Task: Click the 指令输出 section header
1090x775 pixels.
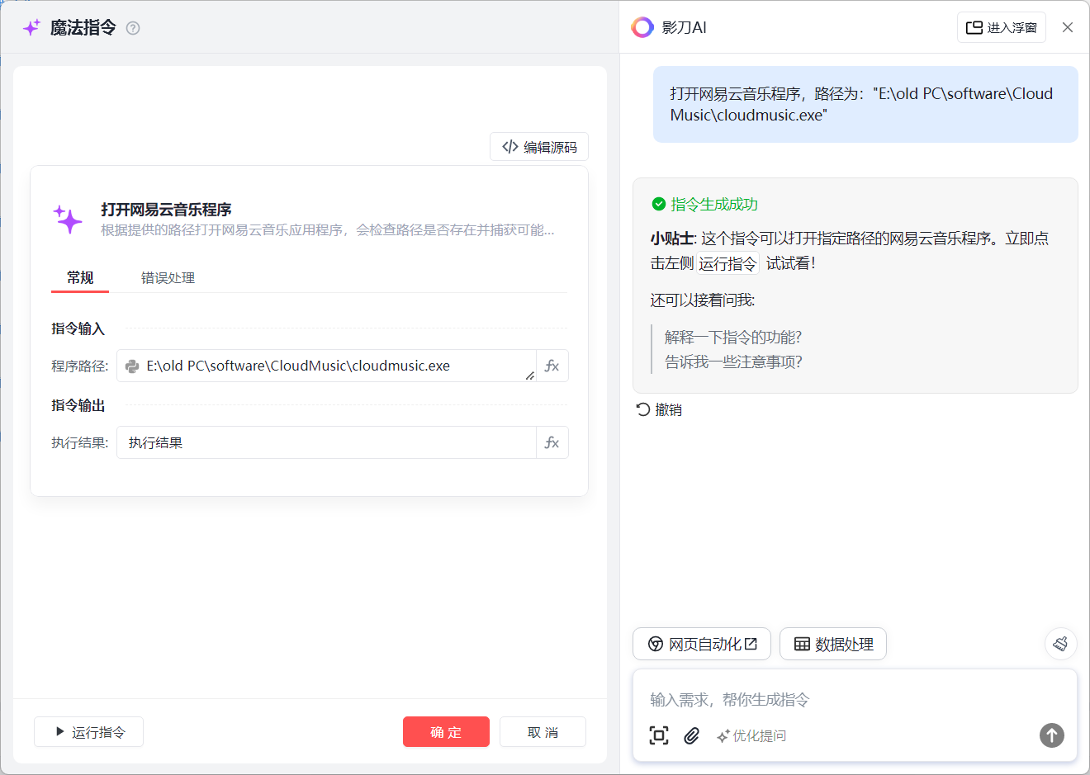Action: tap(78, 405)
